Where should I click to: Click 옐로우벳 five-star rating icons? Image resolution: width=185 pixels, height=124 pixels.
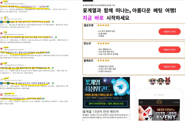click(103, 25)
